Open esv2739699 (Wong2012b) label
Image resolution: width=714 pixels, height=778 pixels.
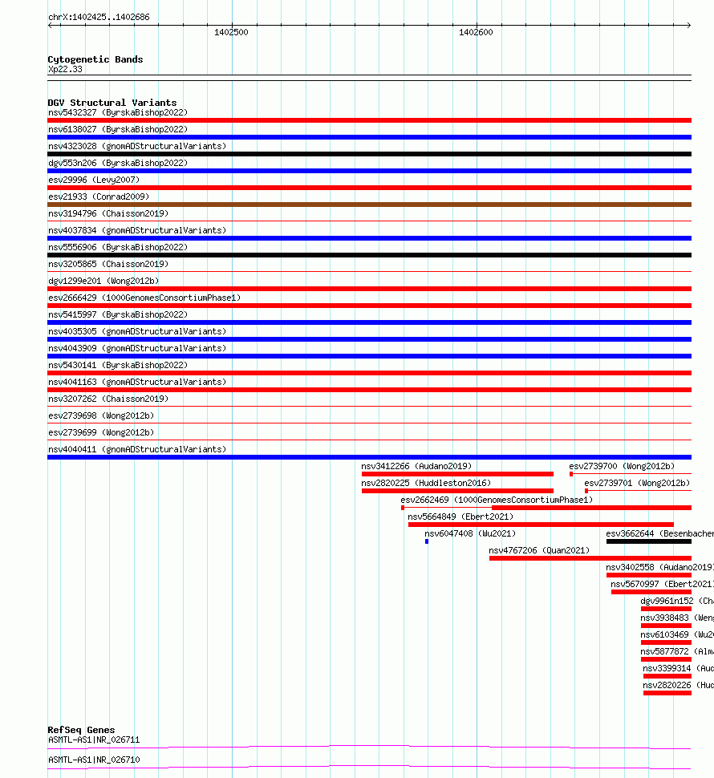[x=101, y=433]
